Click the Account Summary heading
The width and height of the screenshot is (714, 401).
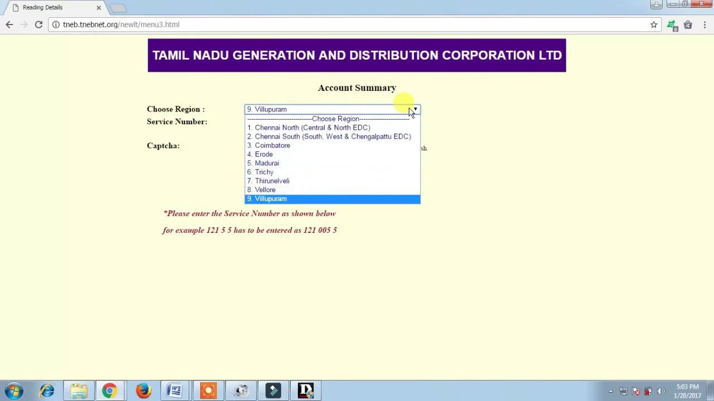click(357, 88)
